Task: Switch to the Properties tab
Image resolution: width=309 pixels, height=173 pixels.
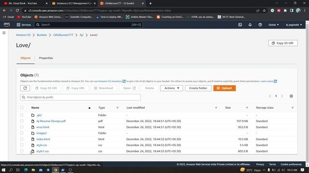Action: click(x=46, y=58)
